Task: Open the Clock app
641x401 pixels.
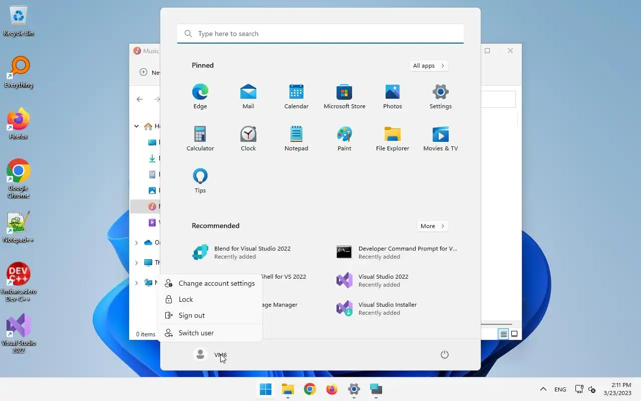Action: coord(248,139)
